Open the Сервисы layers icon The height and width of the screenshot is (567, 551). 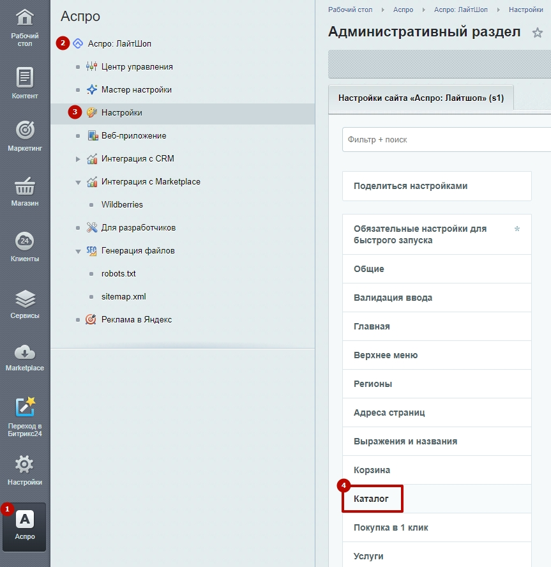(x=24, y=299)
